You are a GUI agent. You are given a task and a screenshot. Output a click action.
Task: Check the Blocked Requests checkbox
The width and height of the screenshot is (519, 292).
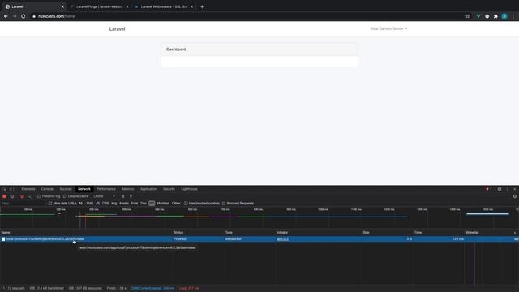[224, 204]
